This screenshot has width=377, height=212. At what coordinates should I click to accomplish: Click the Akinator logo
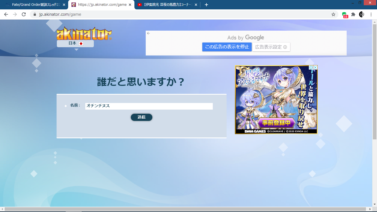click(x=84, y=34)
